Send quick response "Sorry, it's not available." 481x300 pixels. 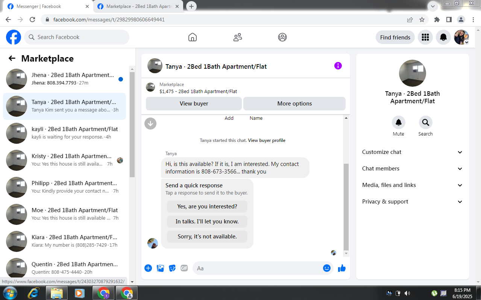click(207, 237)
